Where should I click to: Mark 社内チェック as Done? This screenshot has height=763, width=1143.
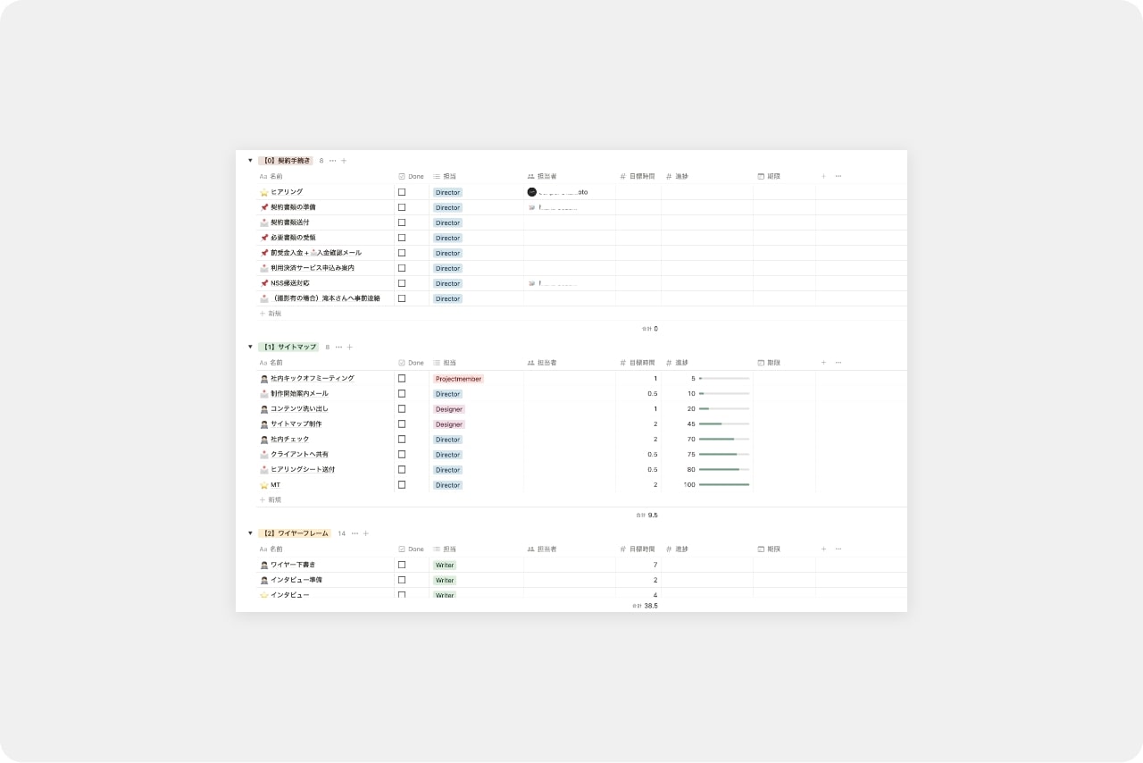pyautogui.click(x=402, y=440)
